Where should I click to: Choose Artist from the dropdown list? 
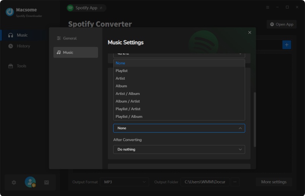point(179,78)
